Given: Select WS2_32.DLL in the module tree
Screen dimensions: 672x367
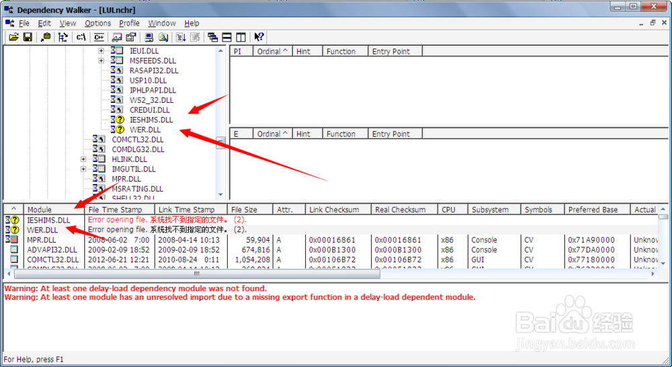Looking at the screenshot, I should 151,100.
